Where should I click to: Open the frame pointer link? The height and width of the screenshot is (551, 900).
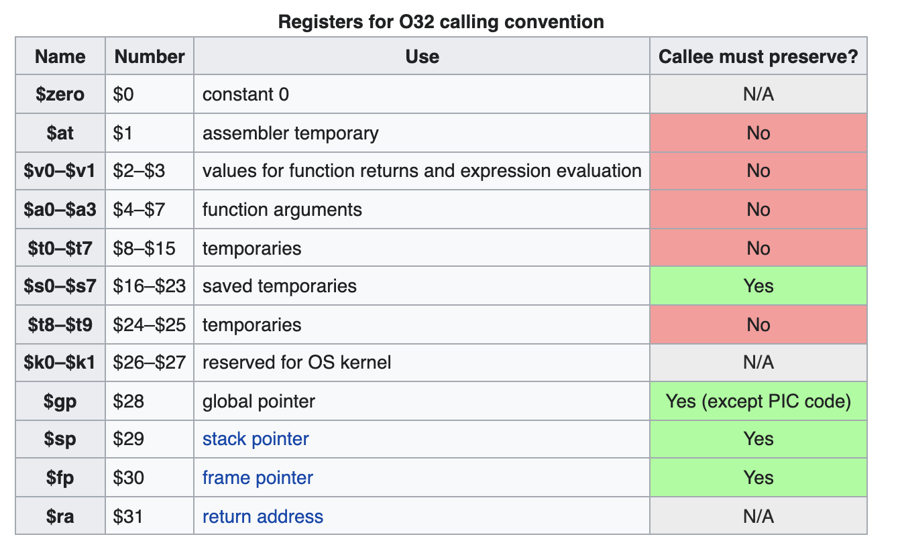258,478
